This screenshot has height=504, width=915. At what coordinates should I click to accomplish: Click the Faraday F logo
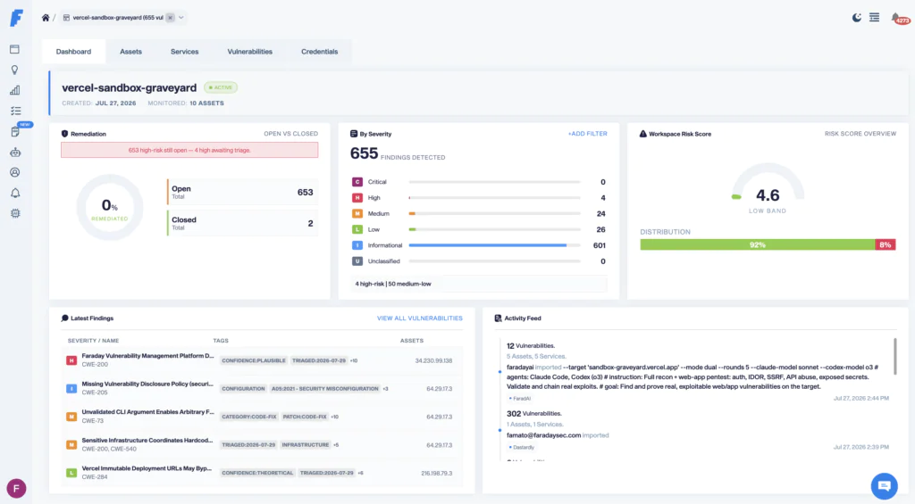(x=16, y=18)
